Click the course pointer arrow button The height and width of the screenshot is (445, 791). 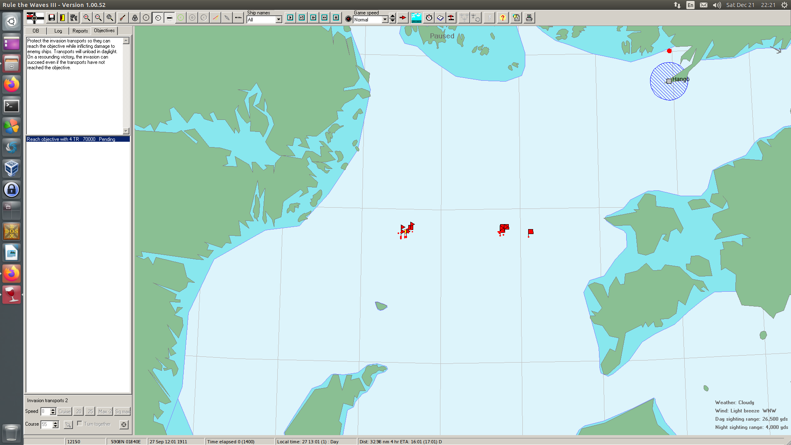click(68, 424)
